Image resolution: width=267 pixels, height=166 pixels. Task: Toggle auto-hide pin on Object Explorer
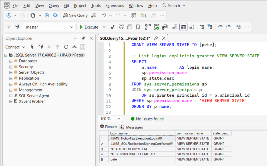[83, 38]
